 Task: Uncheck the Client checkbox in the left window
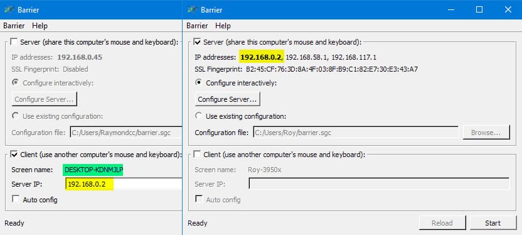coord(14,155)
